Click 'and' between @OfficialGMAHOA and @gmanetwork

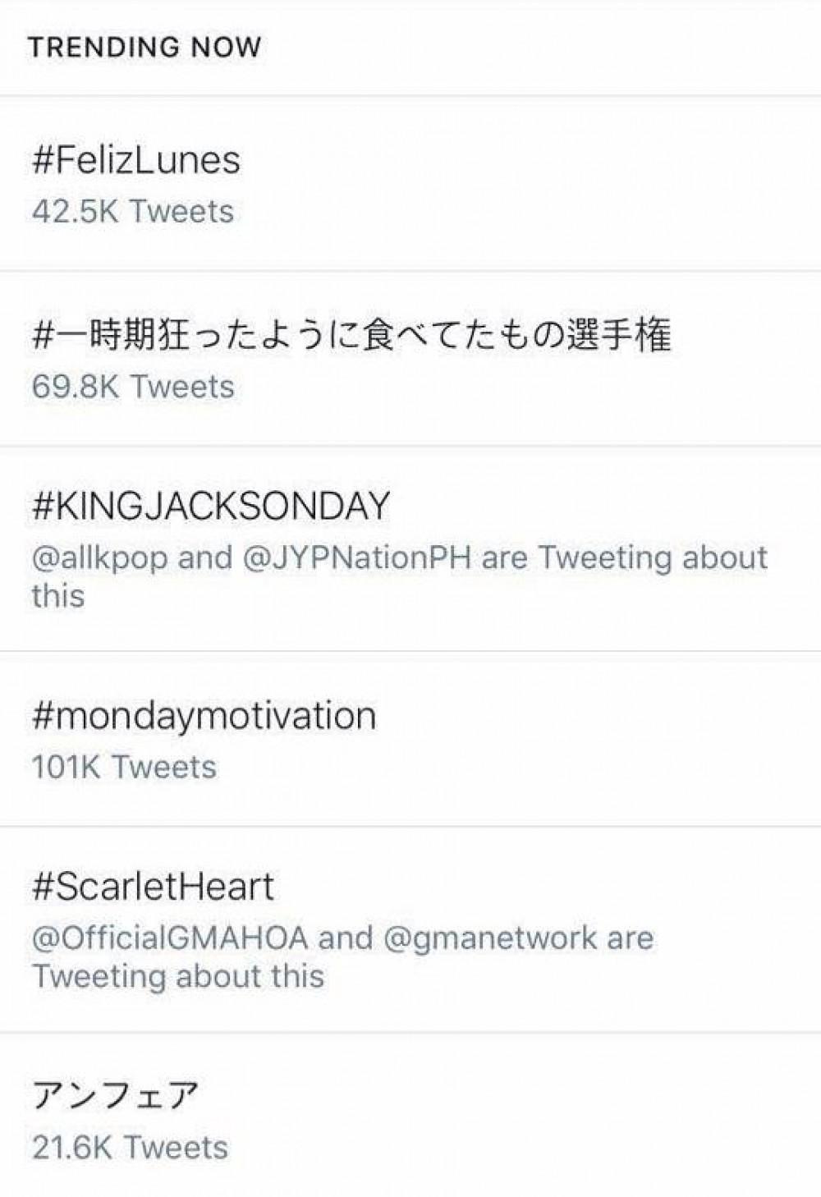[x=345, y=938]
